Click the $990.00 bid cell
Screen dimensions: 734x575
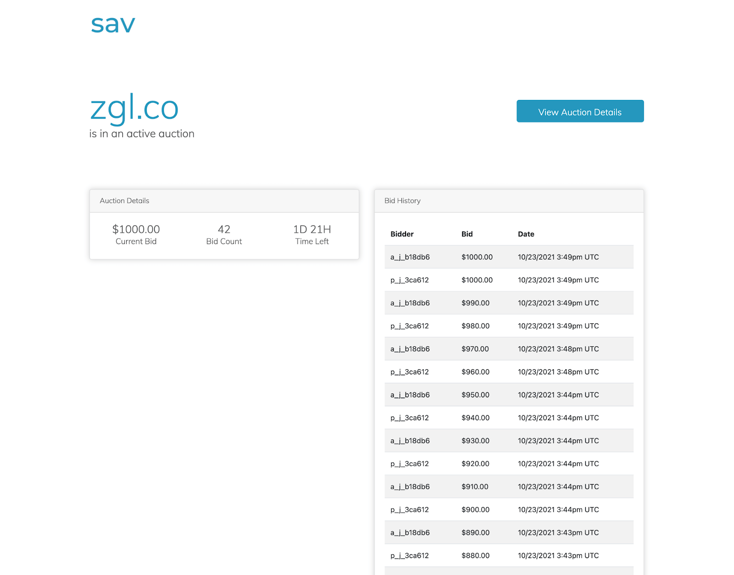(x=475, y=303)
